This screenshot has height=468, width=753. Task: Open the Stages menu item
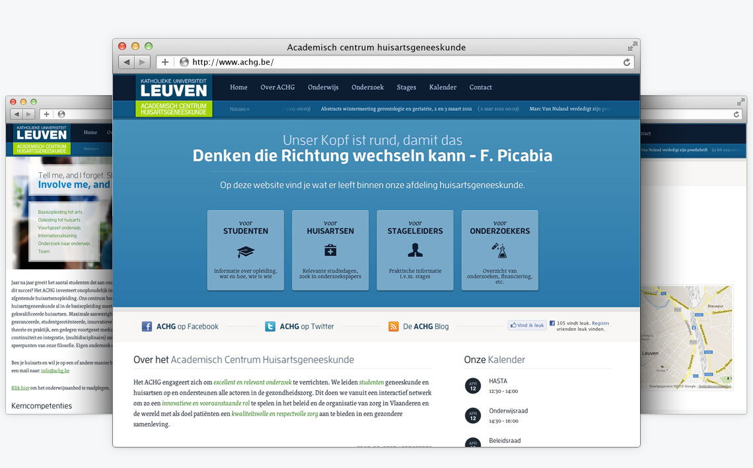point(406,87)
